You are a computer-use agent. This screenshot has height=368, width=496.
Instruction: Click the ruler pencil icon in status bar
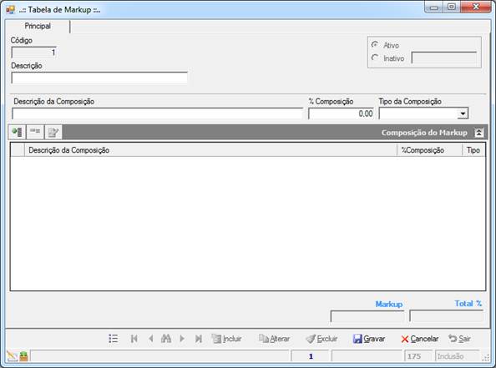(x=12, y=356)
